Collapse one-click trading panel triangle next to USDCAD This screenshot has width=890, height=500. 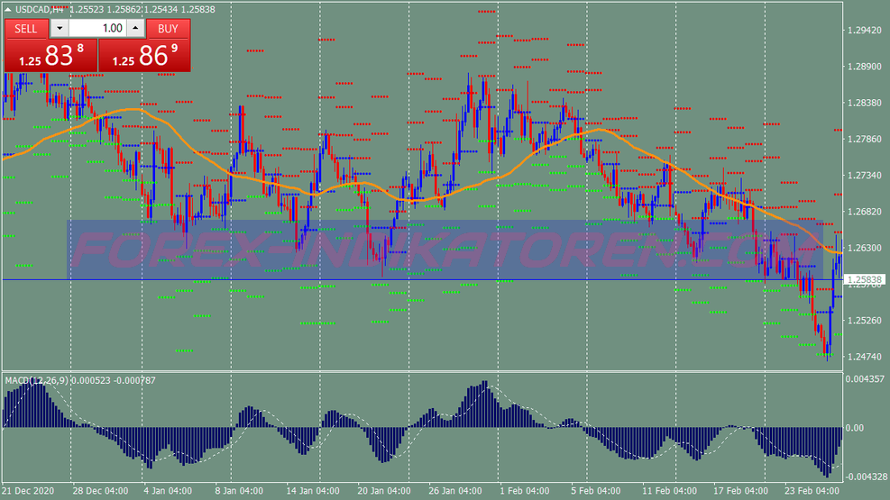tap(7, 9)
